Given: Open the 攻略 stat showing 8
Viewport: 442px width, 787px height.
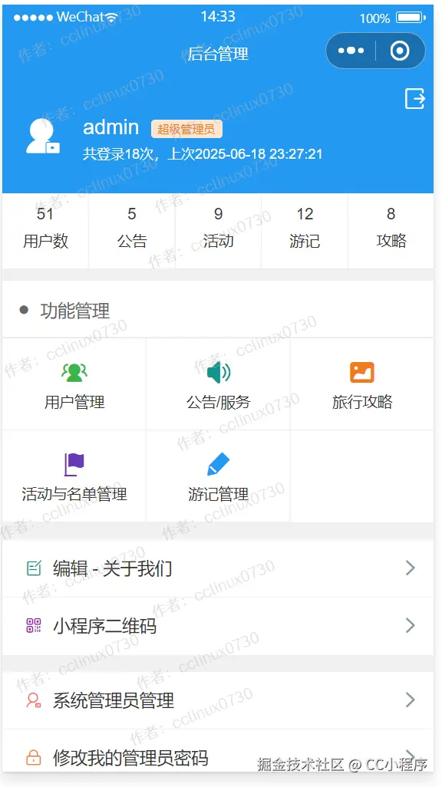Looking at the screenshot, I should point(391,231).
